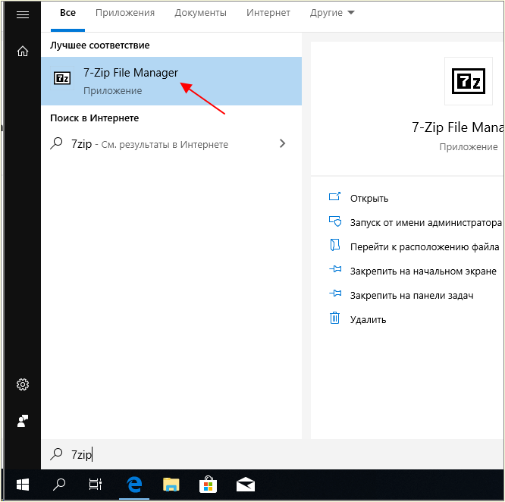The width and height of the screenshot is (505, 502).
Task: Click the taskbar search magnifier icon
Action: click(x=59, y=485)
